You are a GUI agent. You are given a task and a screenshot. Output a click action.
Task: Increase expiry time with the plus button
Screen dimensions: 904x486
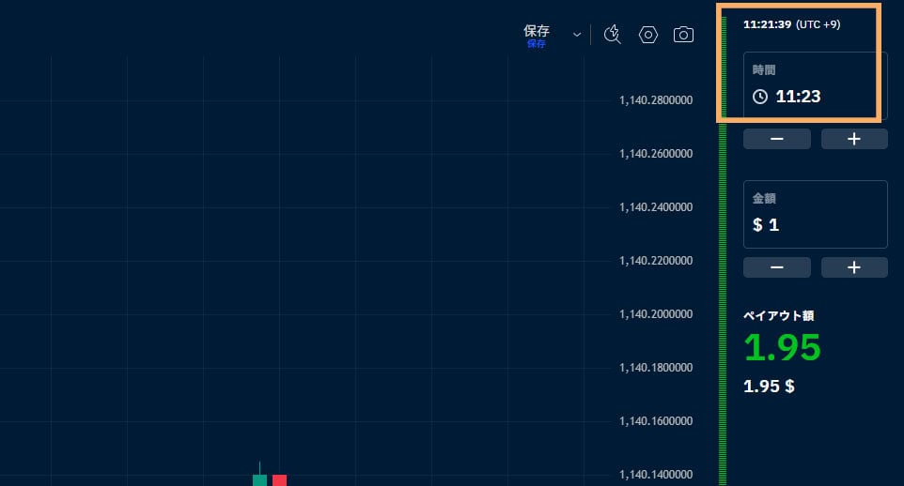click(x=853, y=139)
